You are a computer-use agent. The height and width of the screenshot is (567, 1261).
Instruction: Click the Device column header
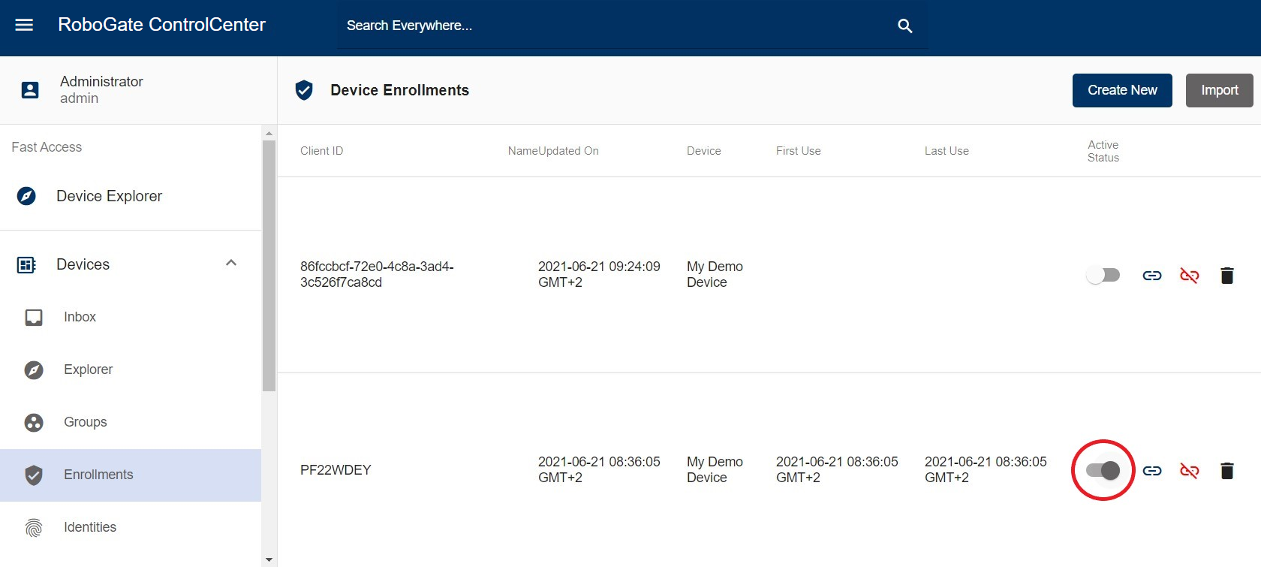coord(703,151)
